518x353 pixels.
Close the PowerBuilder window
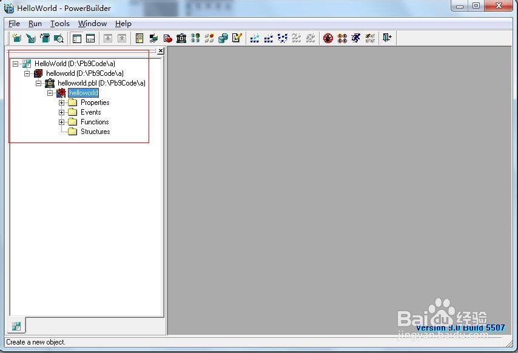click(499, 5)
